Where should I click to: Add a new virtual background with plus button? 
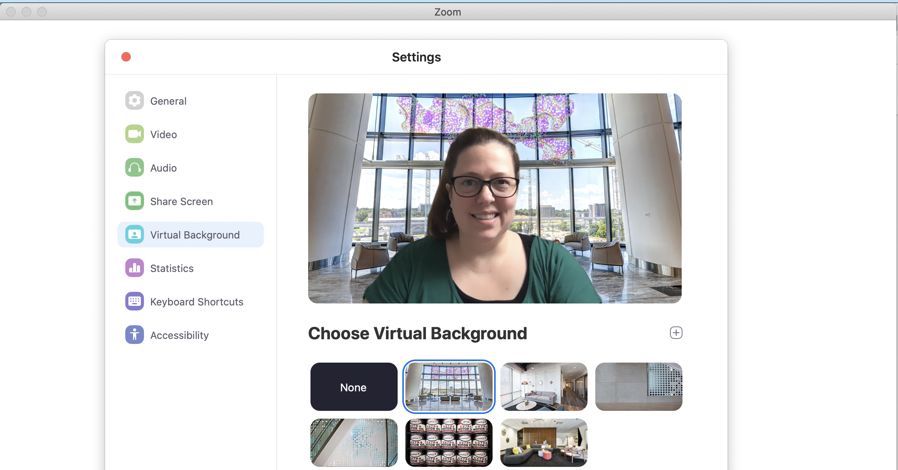677,333
